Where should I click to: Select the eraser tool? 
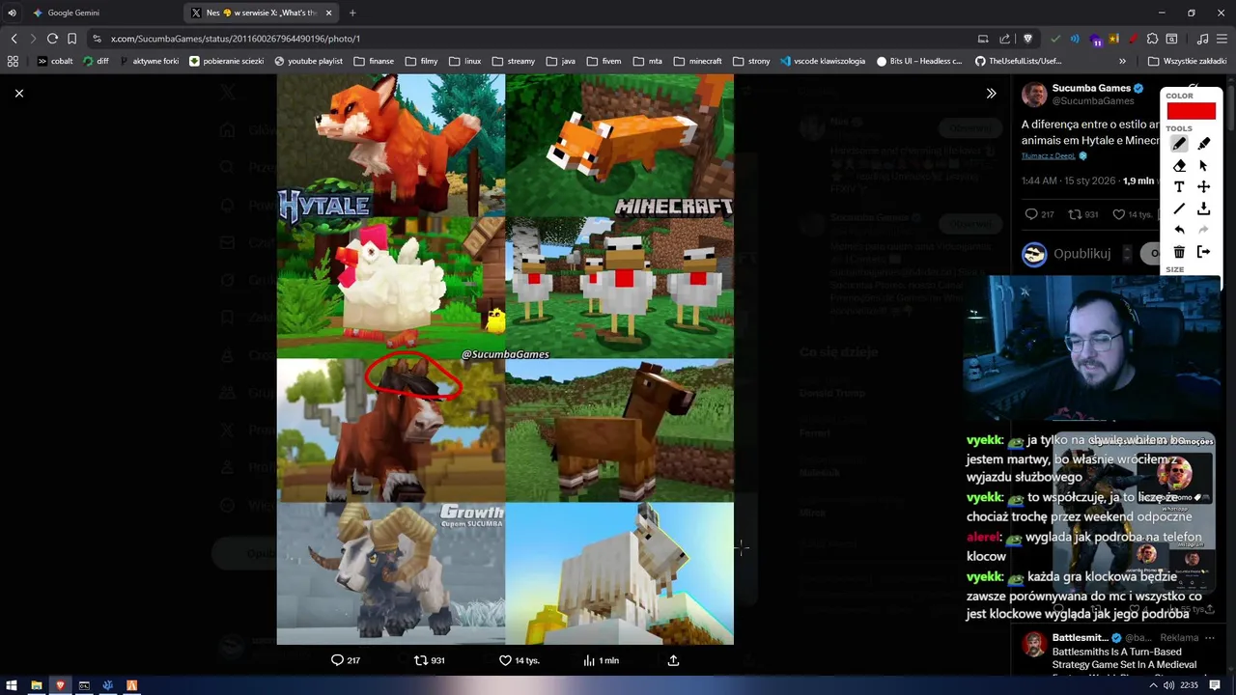1179,165
